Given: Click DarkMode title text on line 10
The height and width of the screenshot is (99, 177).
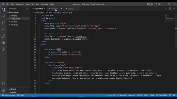Looking at the screenshot, I should pos(55,39).
